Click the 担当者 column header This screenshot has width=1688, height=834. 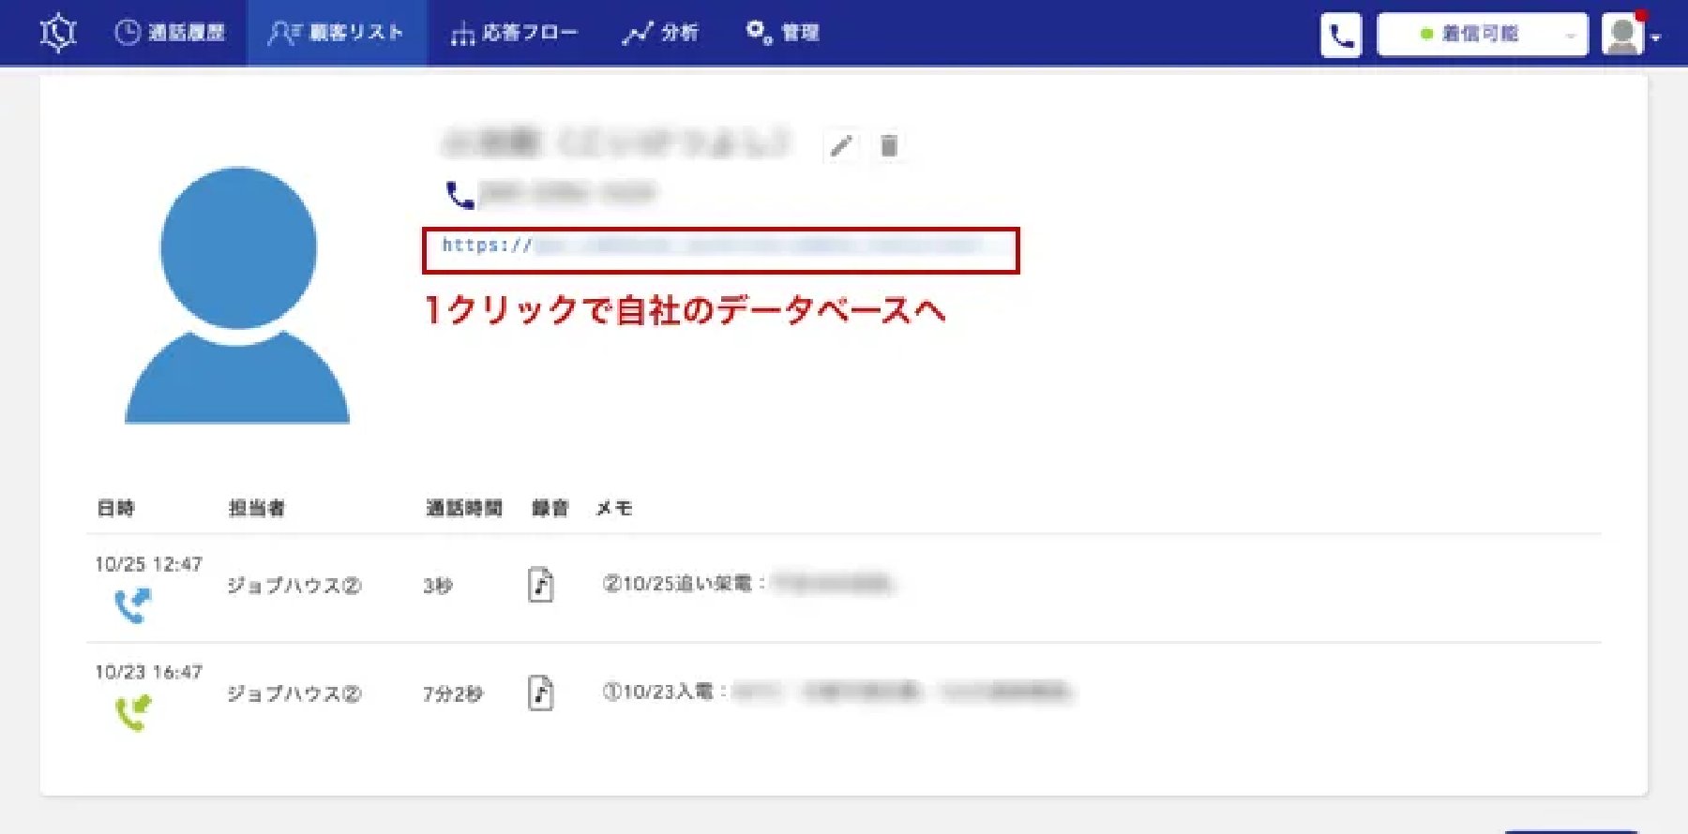[257, 508]
